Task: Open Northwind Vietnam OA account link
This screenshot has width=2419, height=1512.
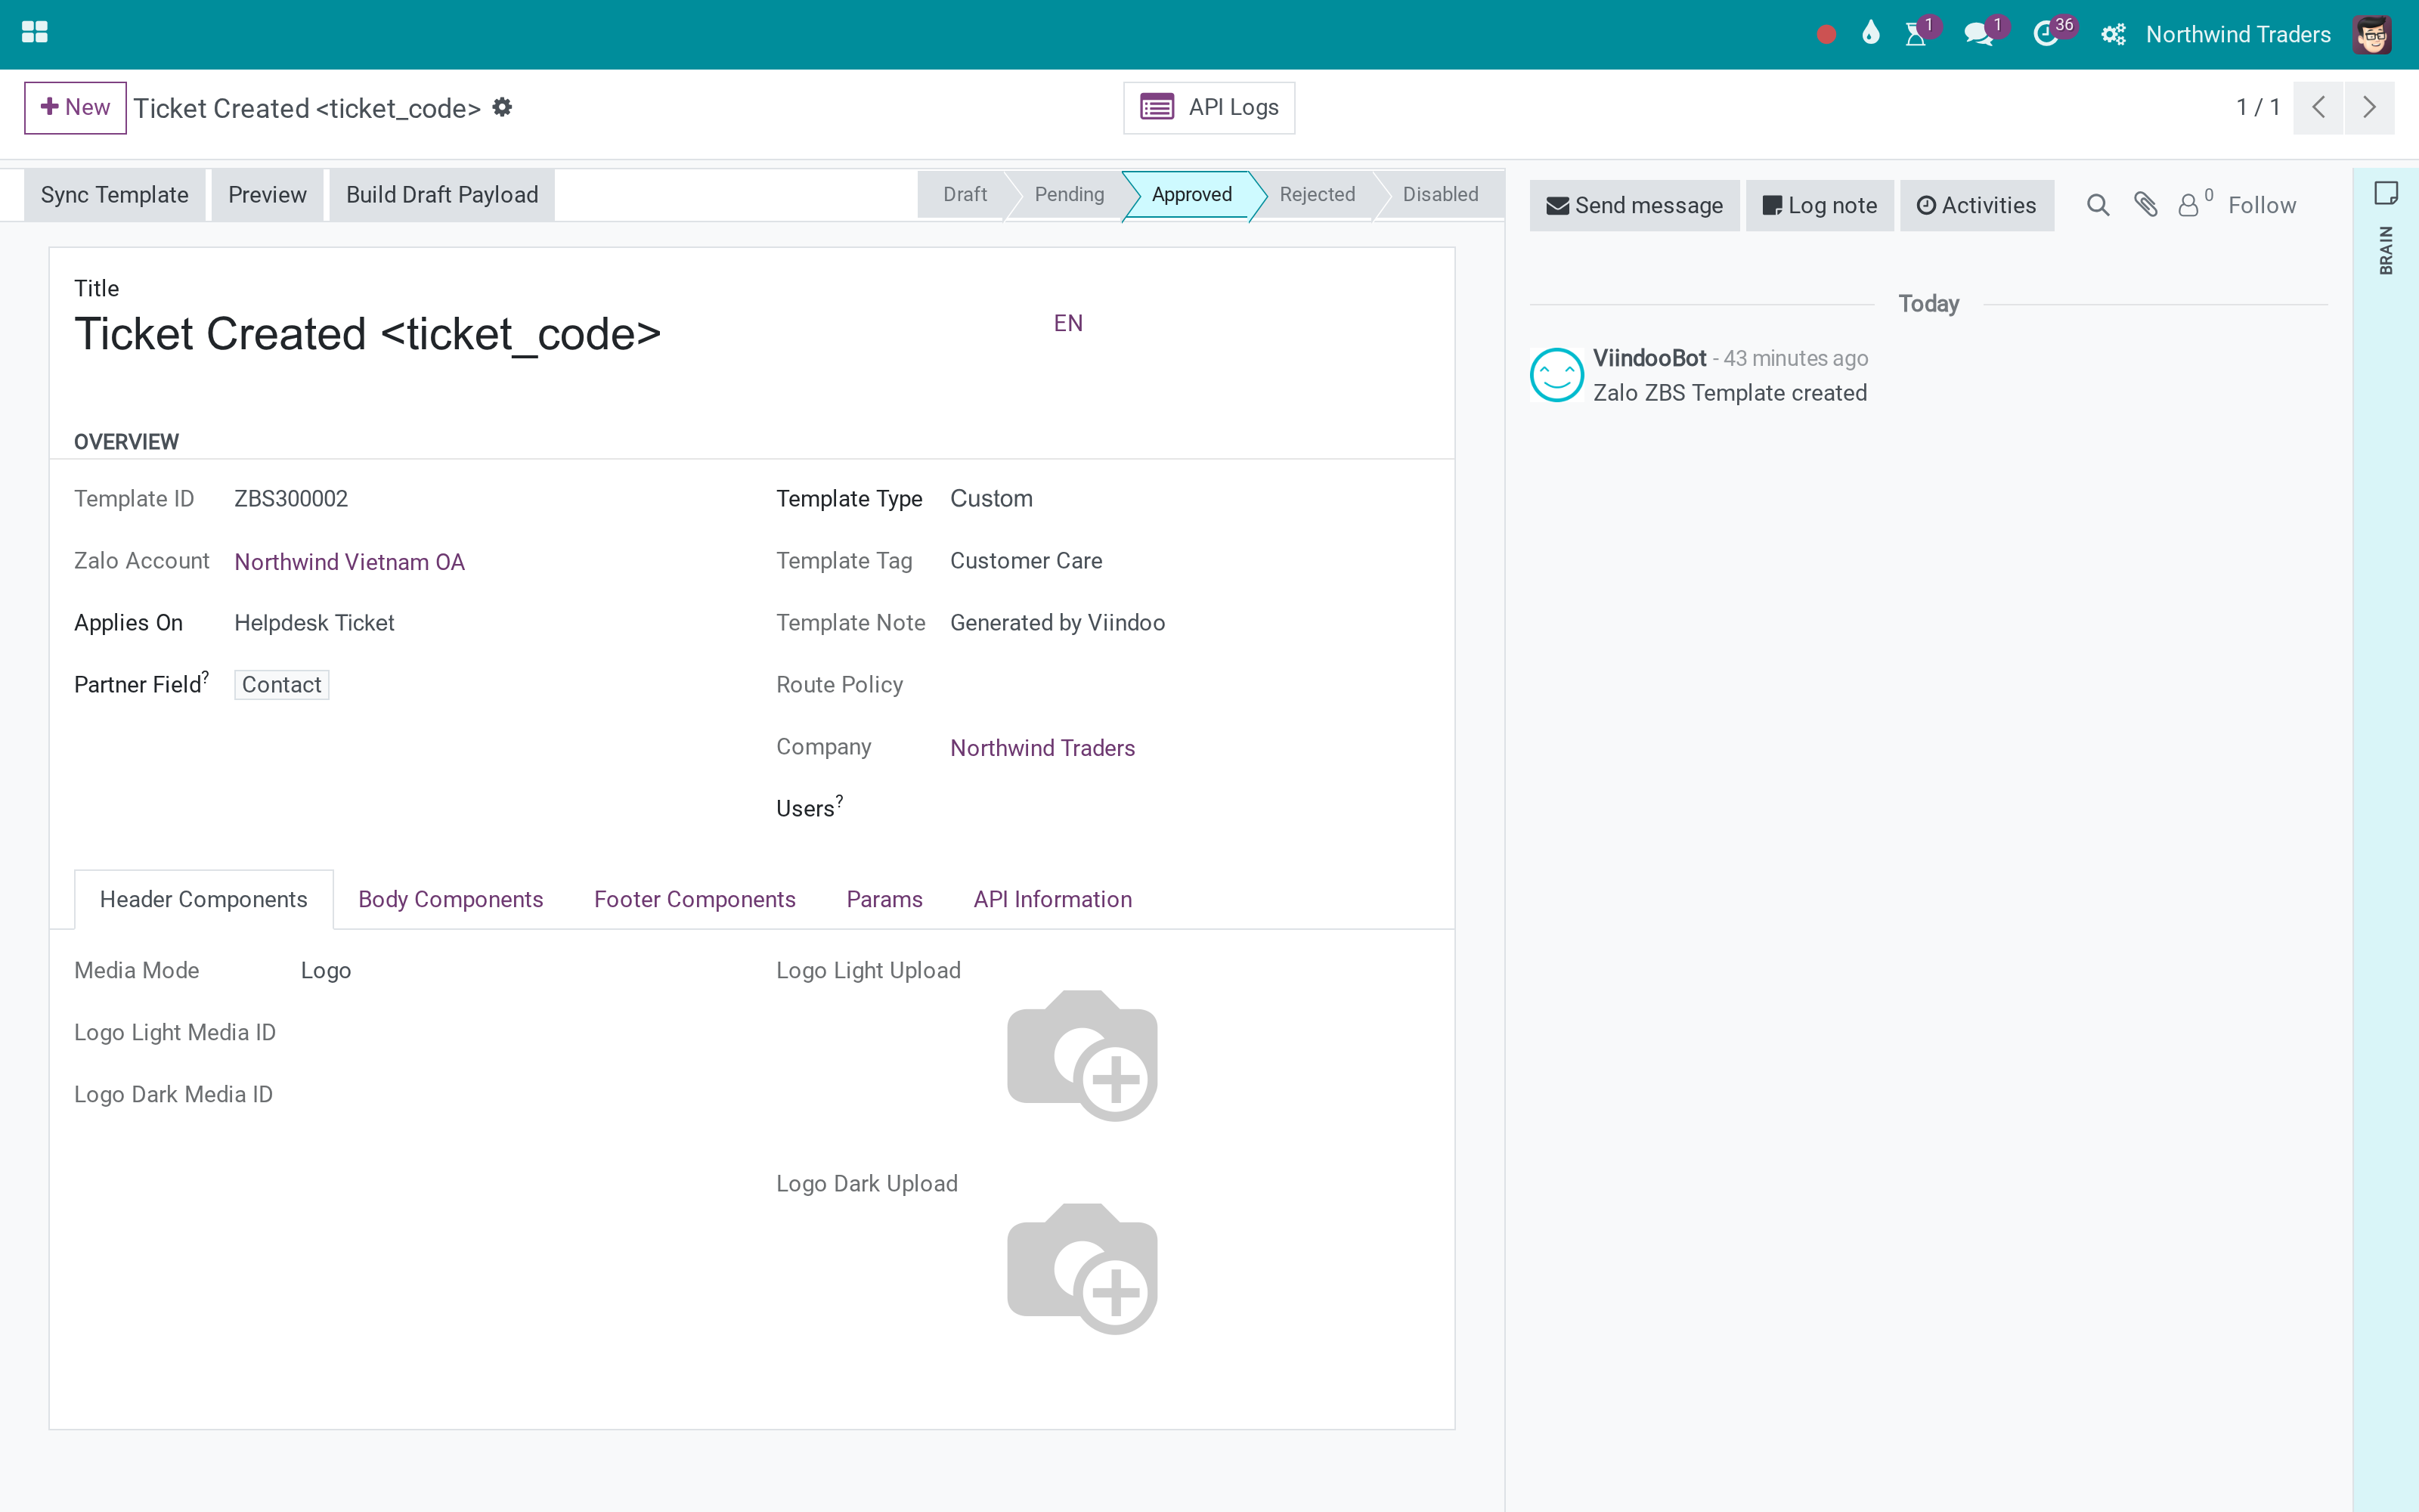Action: [x=348, y=562]
